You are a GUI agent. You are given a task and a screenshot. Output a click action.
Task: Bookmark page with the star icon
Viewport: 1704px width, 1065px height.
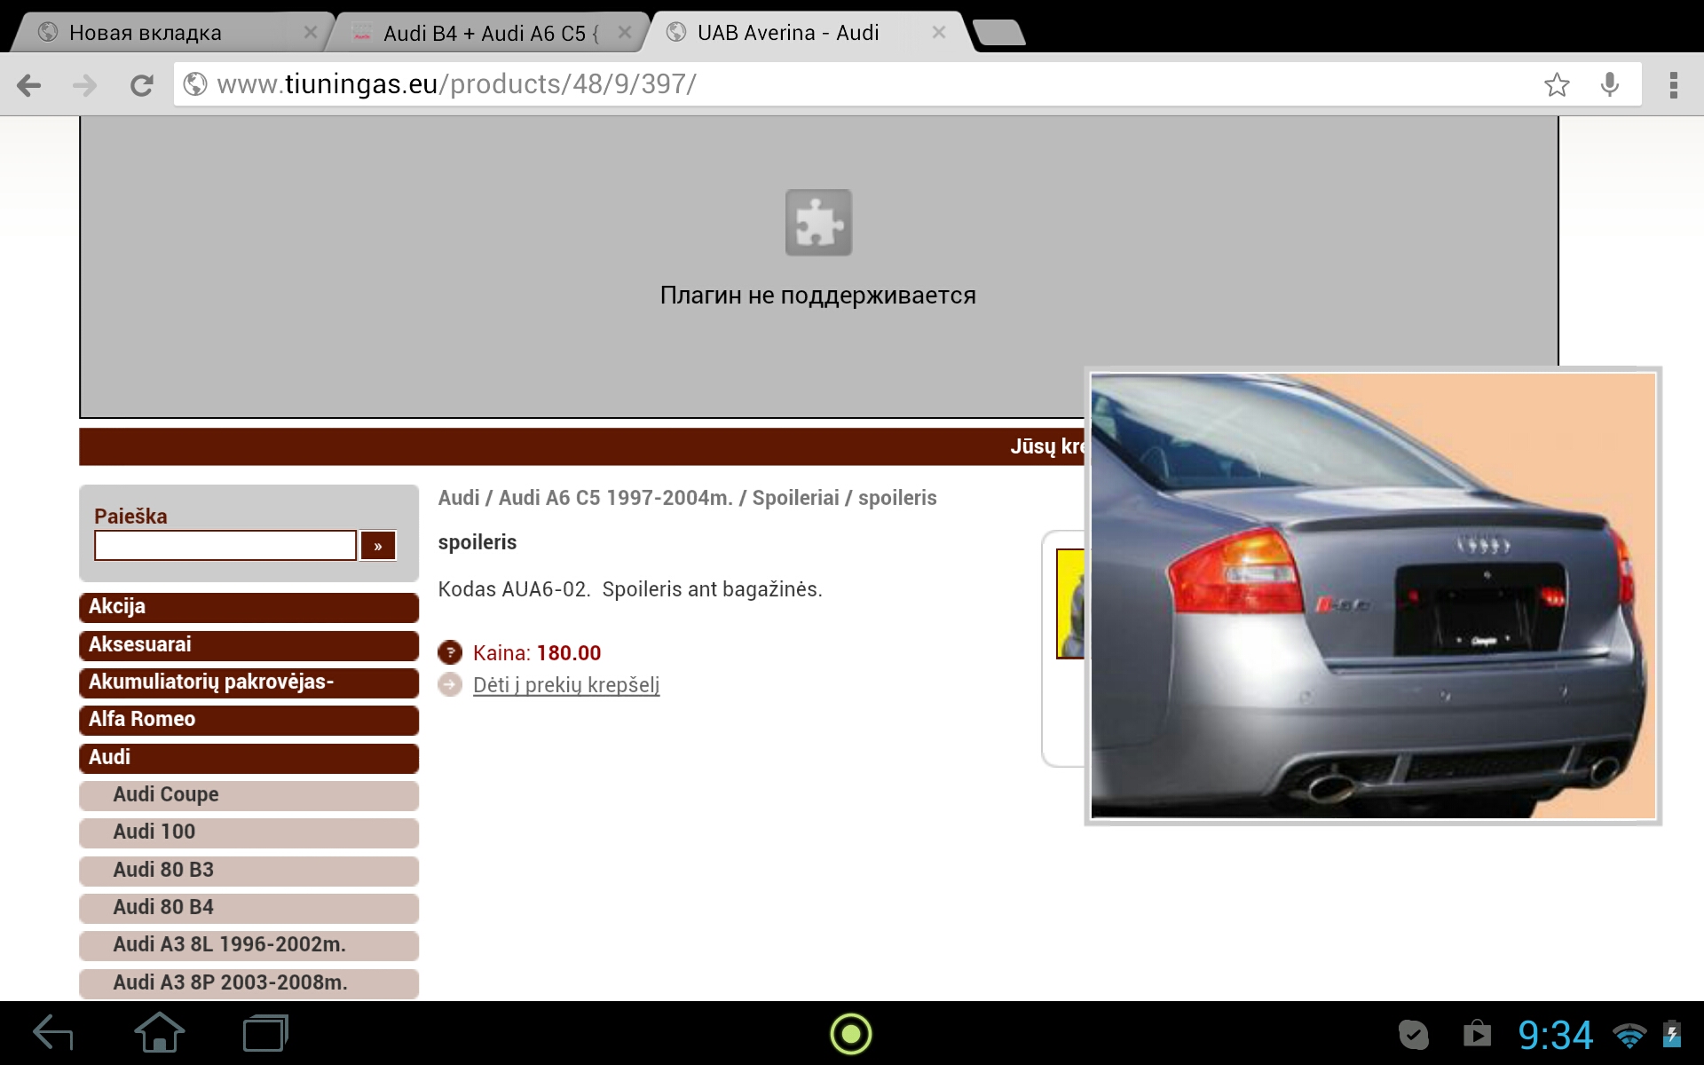pyautogui.click(x=1557, y=85)
